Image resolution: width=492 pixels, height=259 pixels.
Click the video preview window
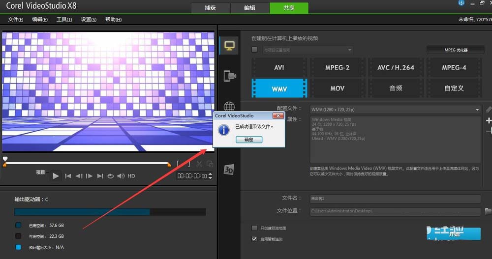[108, 91]
